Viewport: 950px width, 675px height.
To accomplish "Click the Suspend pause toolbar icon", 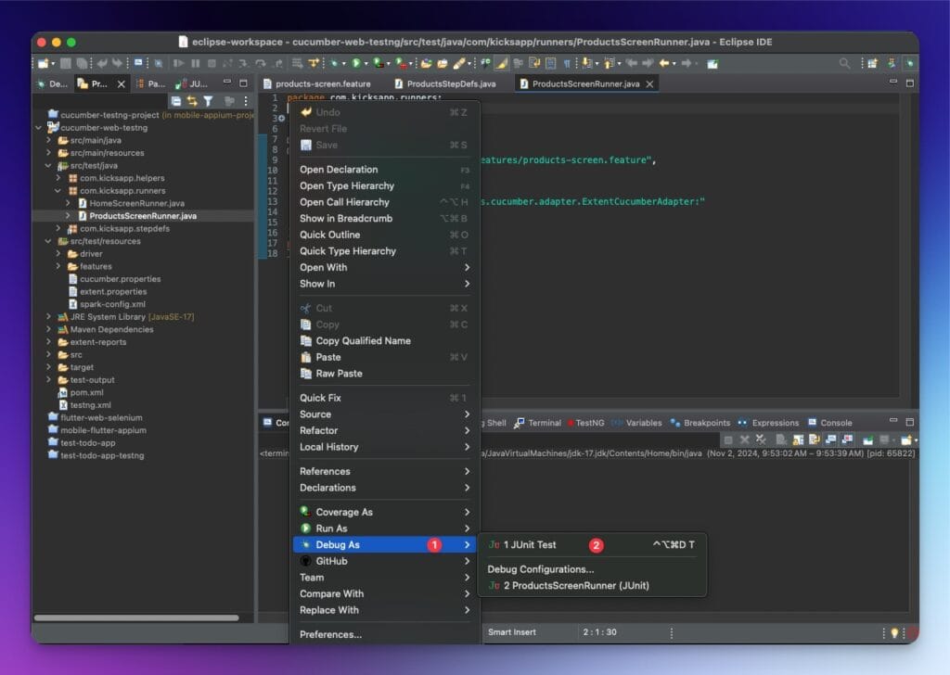I will [195, 63].
